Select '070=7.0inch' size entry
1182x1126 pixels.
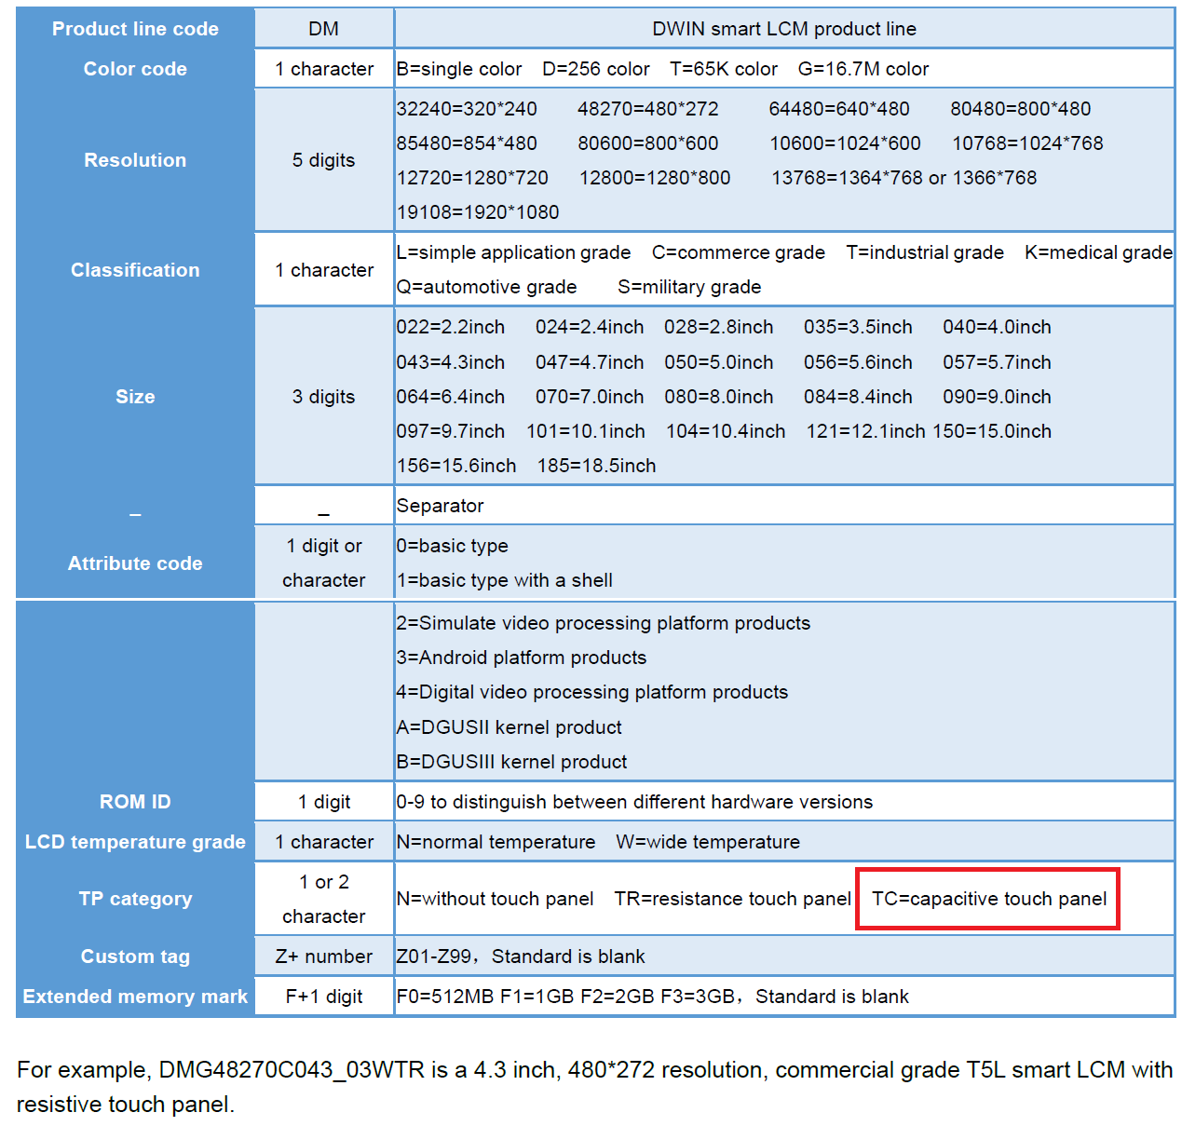pos(590,397)
